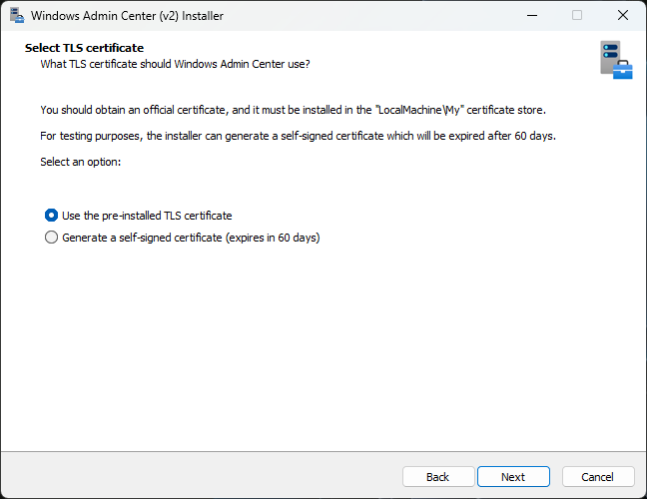Select the pre-installed TLS certificate radio button

pyautogui.click(x=52, y=216)
